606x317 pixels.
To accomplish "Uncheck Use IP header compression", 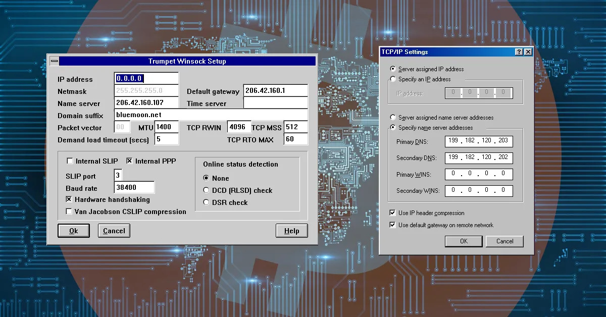I will click(x=393, y=213).
